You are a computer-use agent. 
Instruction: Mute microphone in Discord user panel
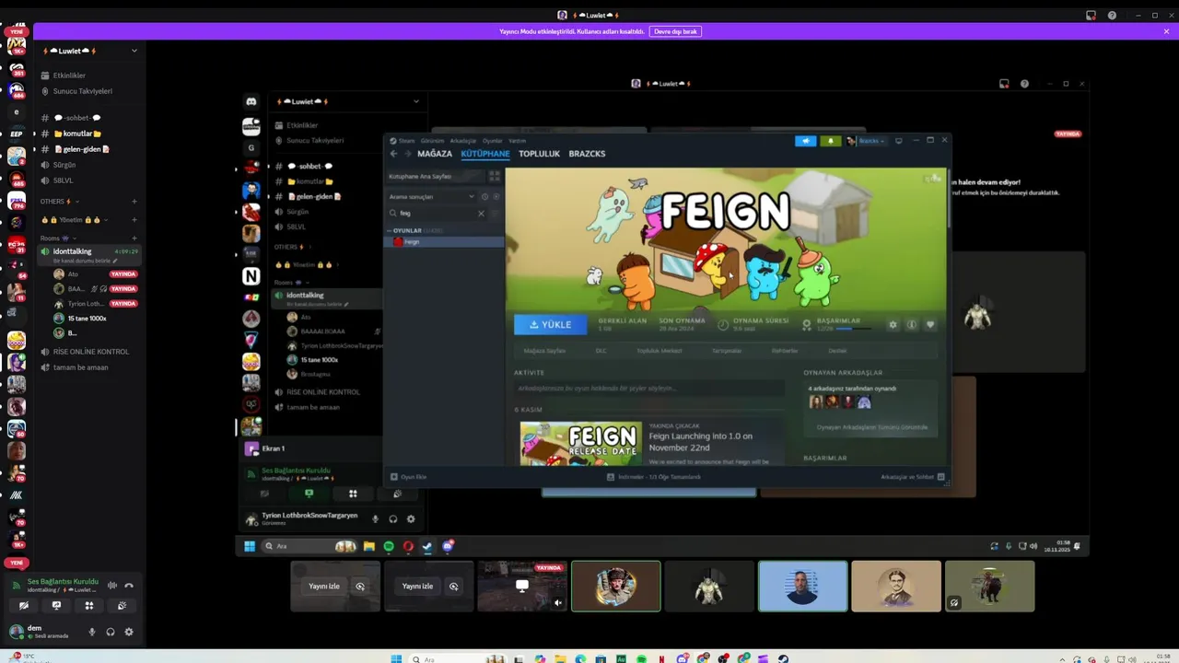click(91, 632)
